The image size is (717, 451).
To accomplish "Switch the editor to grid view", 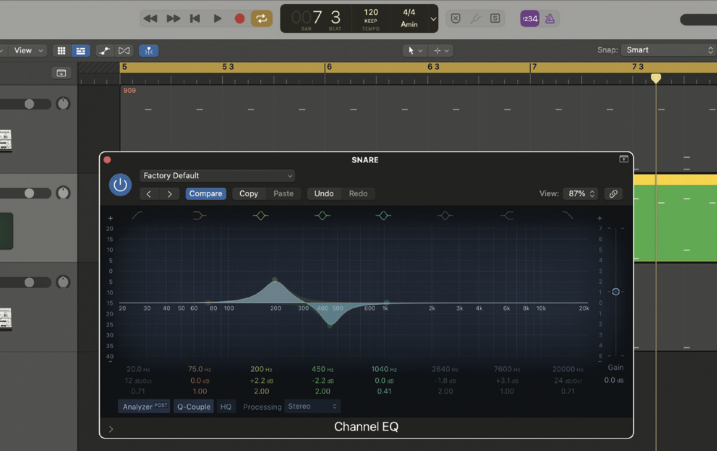I will coord(61,50).
